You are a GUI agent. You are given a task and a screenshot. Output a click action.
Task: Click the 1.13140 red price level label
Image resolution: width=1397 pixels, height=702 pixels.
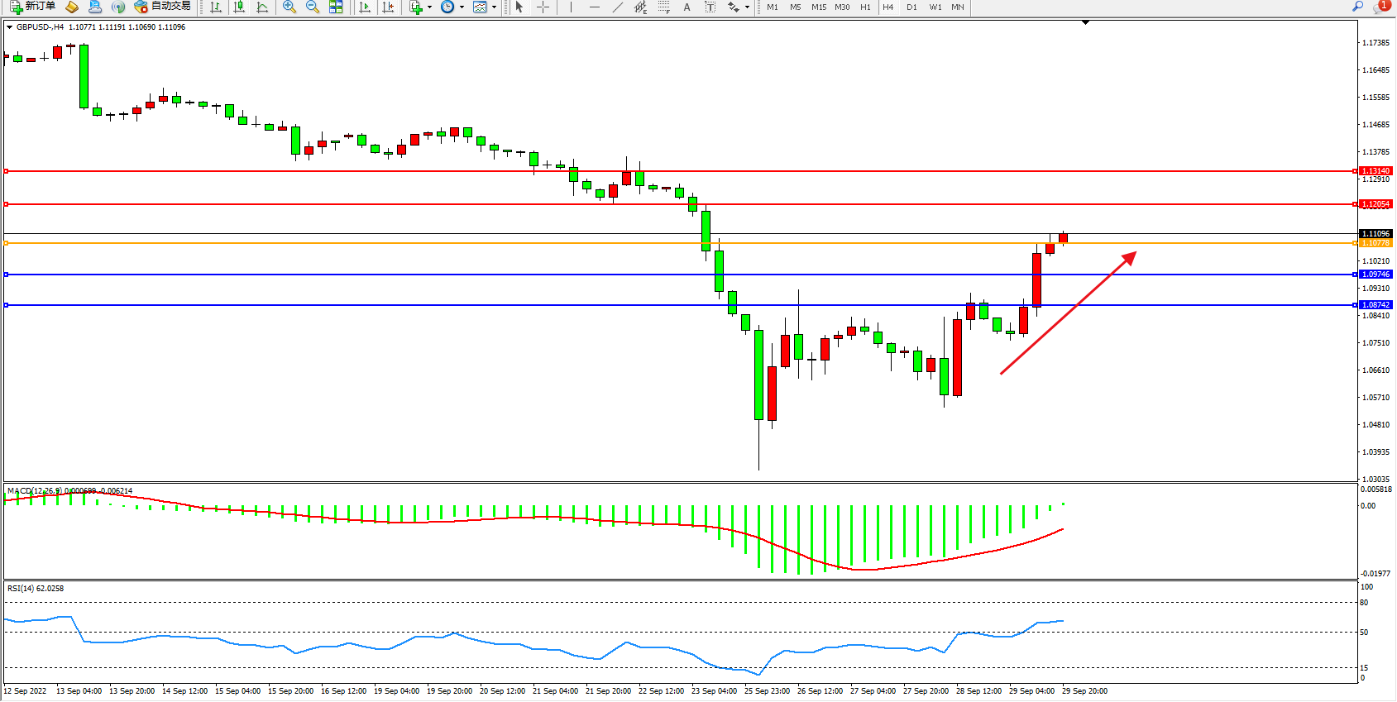point(1376,171)
